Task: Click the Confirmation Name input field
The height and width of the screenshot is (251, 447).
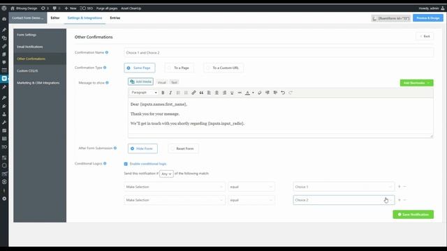Action: [279, 53]
